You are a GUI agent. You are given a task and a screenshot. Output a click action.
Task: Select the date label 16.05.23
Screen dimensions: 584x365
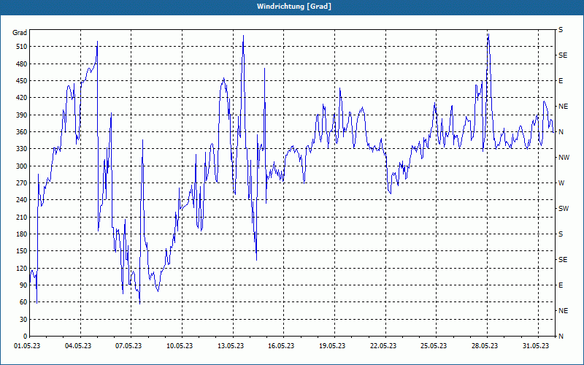281,346
